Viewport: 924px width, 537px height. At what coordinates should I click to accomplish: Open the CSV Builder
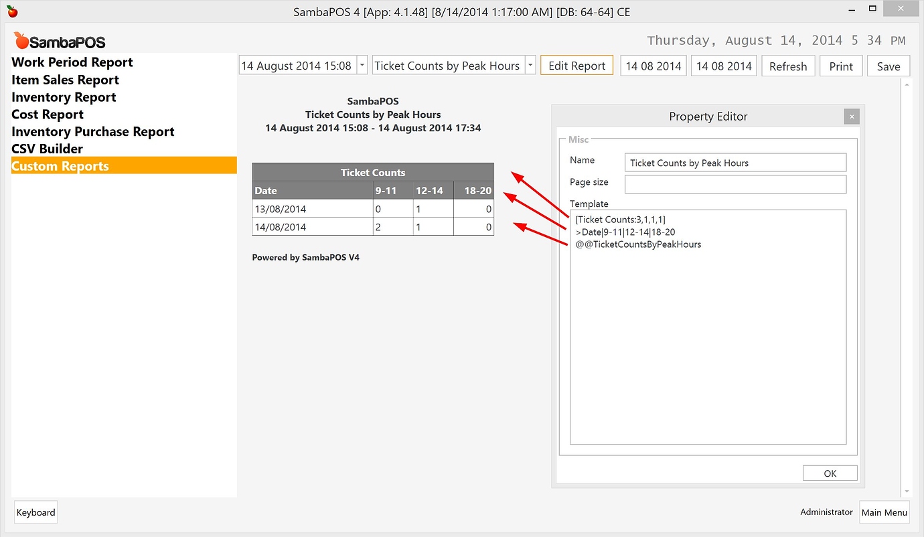[x=47, y=149]
